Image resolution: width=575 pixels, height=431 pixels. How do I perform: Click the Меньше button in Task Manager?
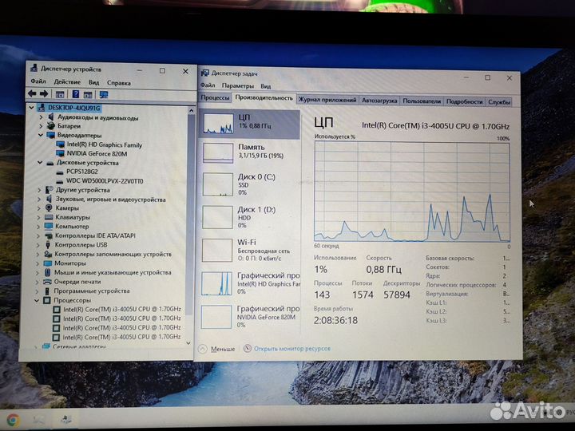tap(216, 349)
